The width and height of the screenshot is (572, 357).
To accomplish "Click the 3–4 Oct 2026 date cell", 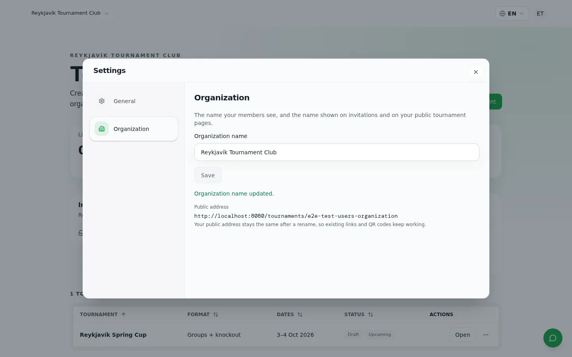I will tap(295, 335).
